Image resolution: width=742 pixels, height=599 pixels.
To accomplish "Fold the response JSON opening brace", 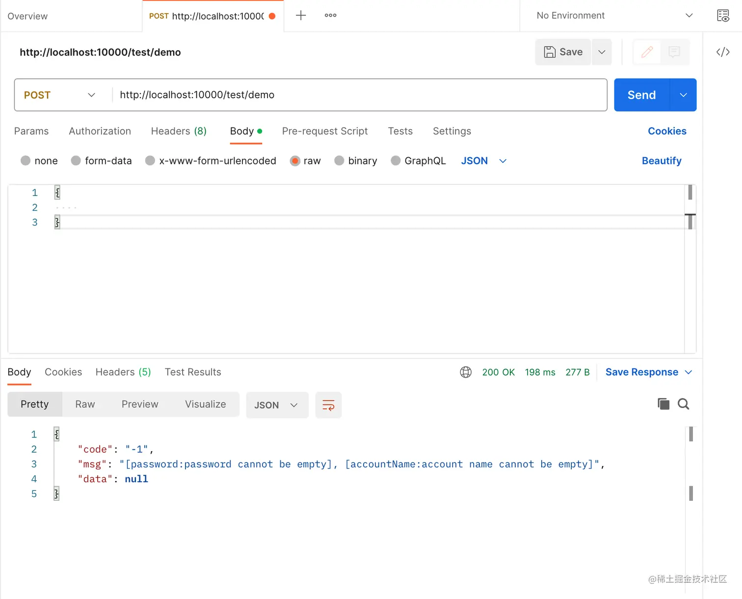I will (x=56, y=434).
